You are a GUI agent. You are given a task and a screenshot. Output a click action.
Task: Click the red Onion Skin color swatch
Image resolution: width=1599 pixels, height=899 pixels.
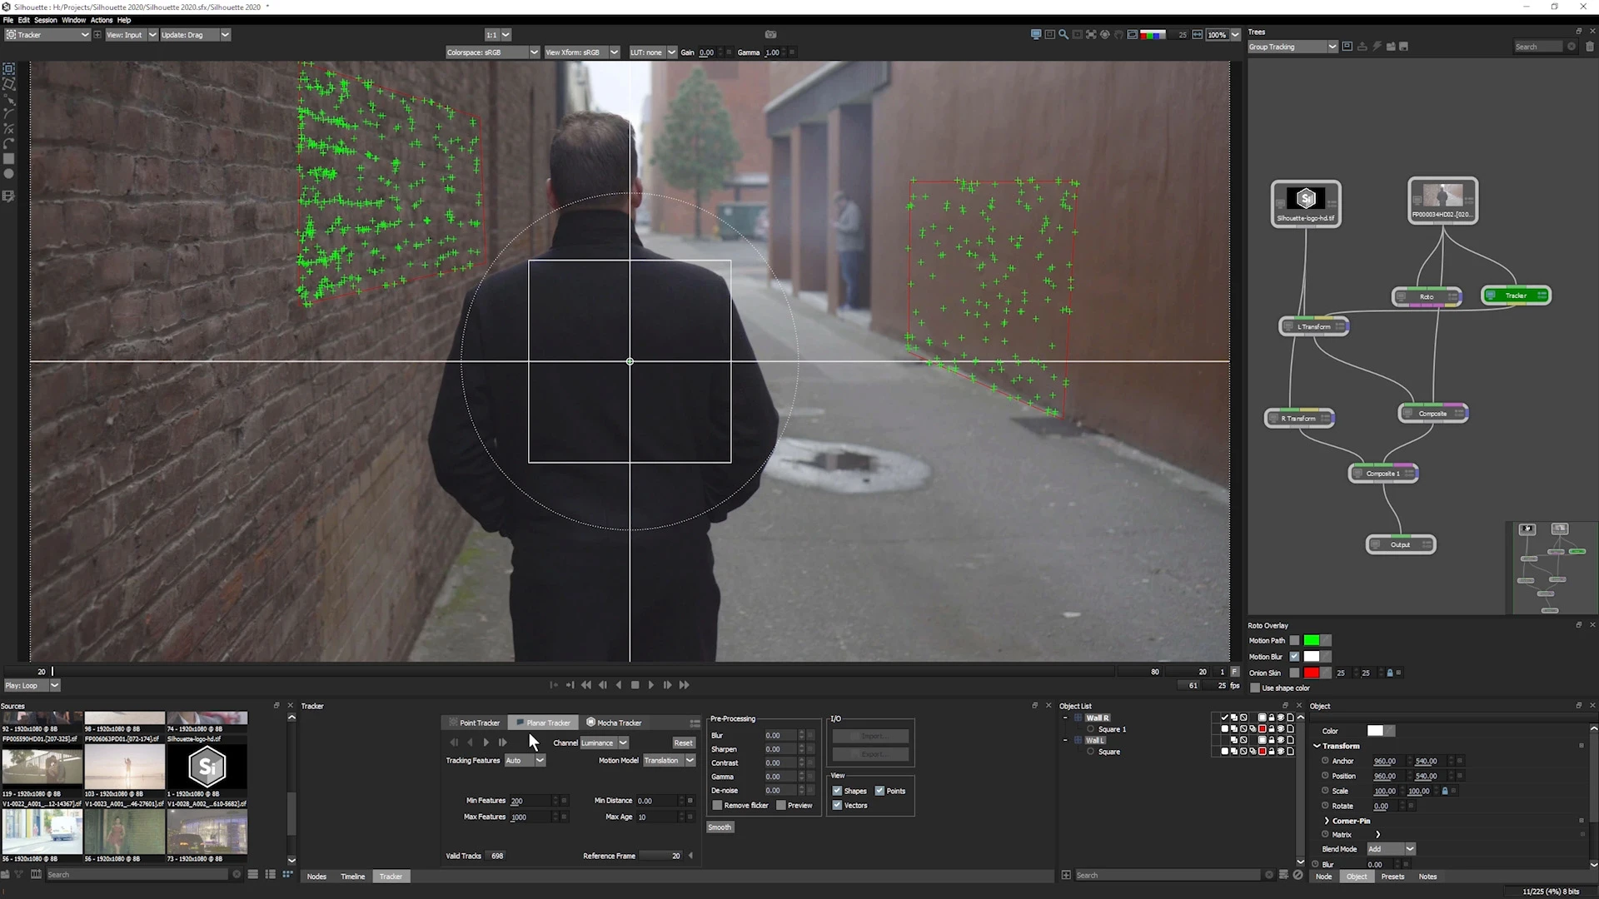tap(1311, 673)
